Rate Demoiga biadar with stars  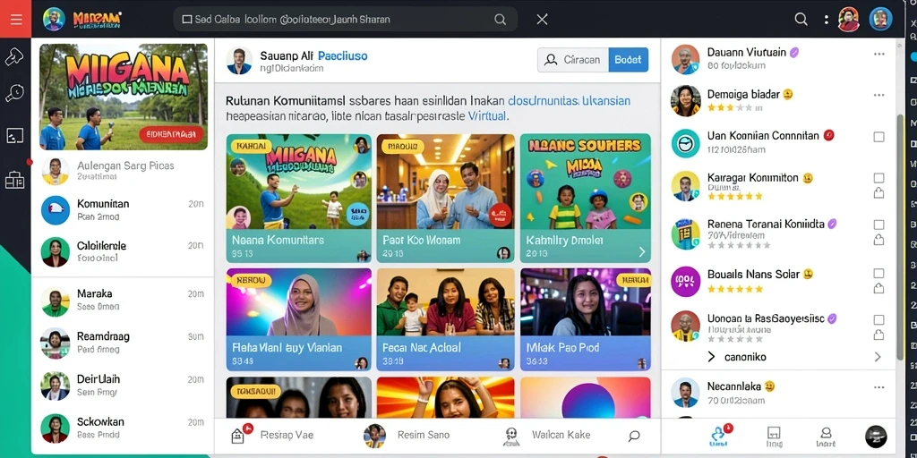click(729, 108)
